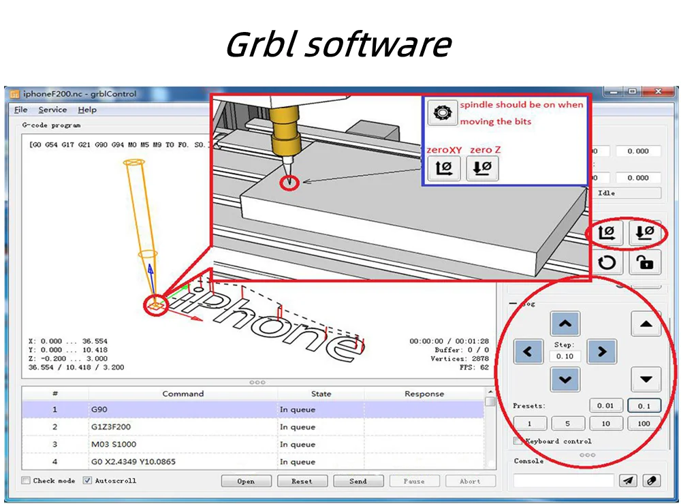681x504 pixels.
Task: Click the Step value field showing 0.10
Action: [x=565, y=356]
